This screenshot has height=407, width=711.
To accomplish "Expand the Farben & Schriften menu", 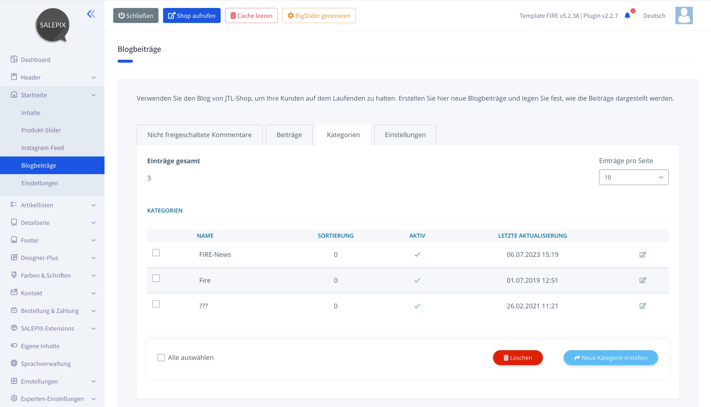I will click(52, 275).
